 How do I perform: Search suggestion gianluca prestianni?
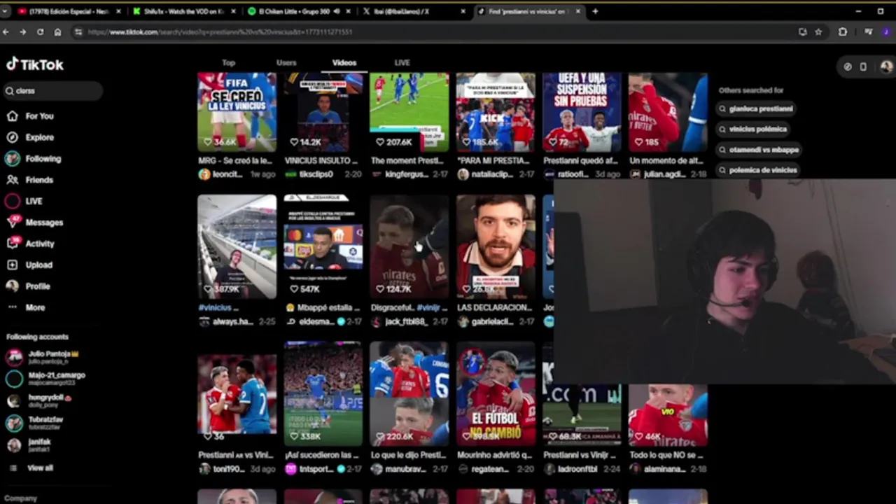tap(755, 108)
